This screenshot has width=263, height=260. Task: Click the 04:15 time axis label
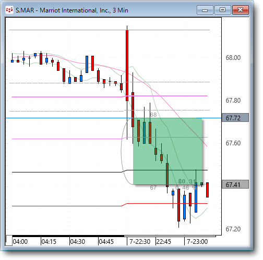(49, 241)
